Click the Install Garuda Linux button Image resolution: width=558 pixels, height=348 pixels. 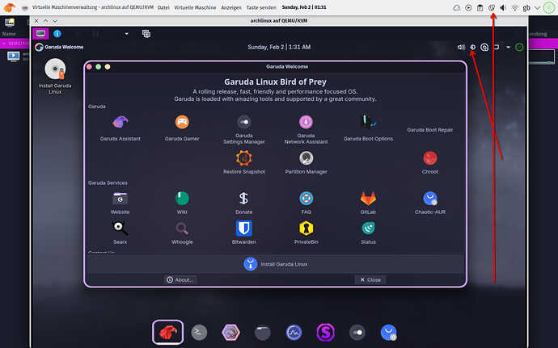coord(276,264)
